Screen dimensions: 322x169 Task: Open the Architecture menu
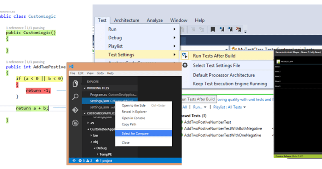click(126, 21)
